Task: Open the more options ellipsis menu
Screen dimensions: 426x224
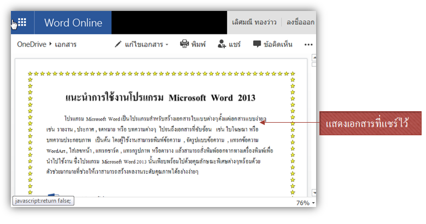Action: click(308, 45)
